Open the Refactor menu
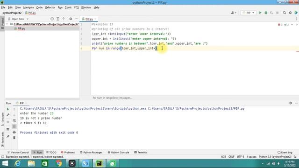The width and height of the screenshot is (299, 168). point(50,7)
